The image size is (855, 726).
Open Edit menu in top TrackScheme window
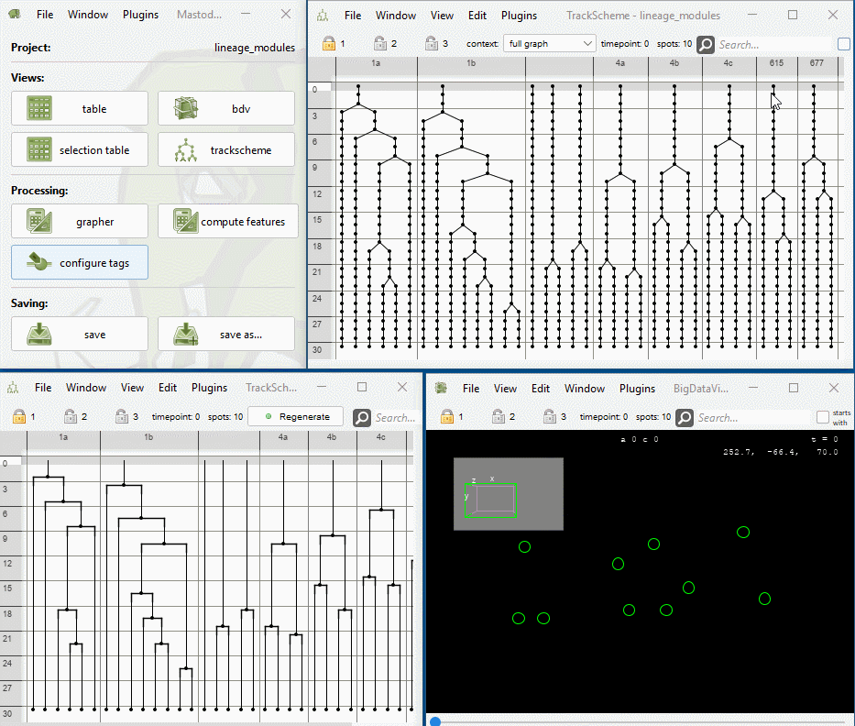477,16
